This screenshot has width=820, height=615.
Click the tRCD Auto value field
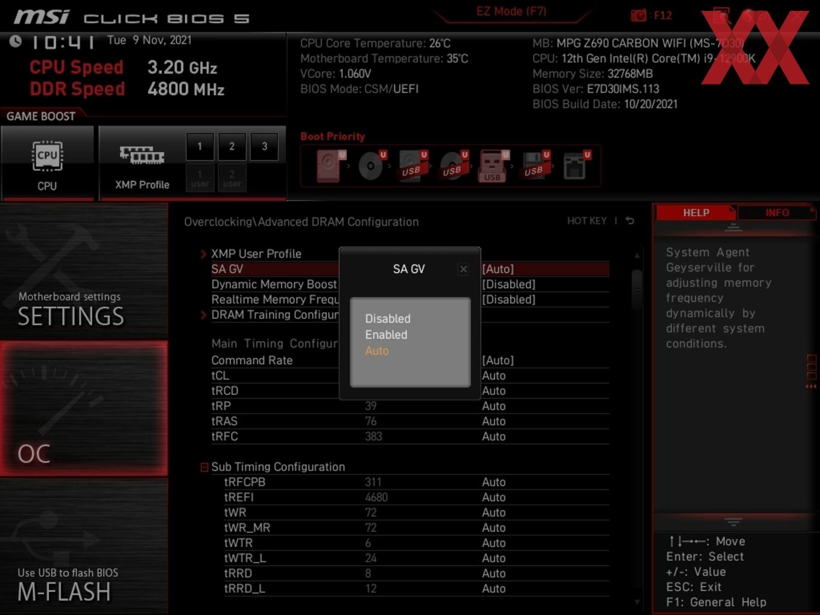494,391
